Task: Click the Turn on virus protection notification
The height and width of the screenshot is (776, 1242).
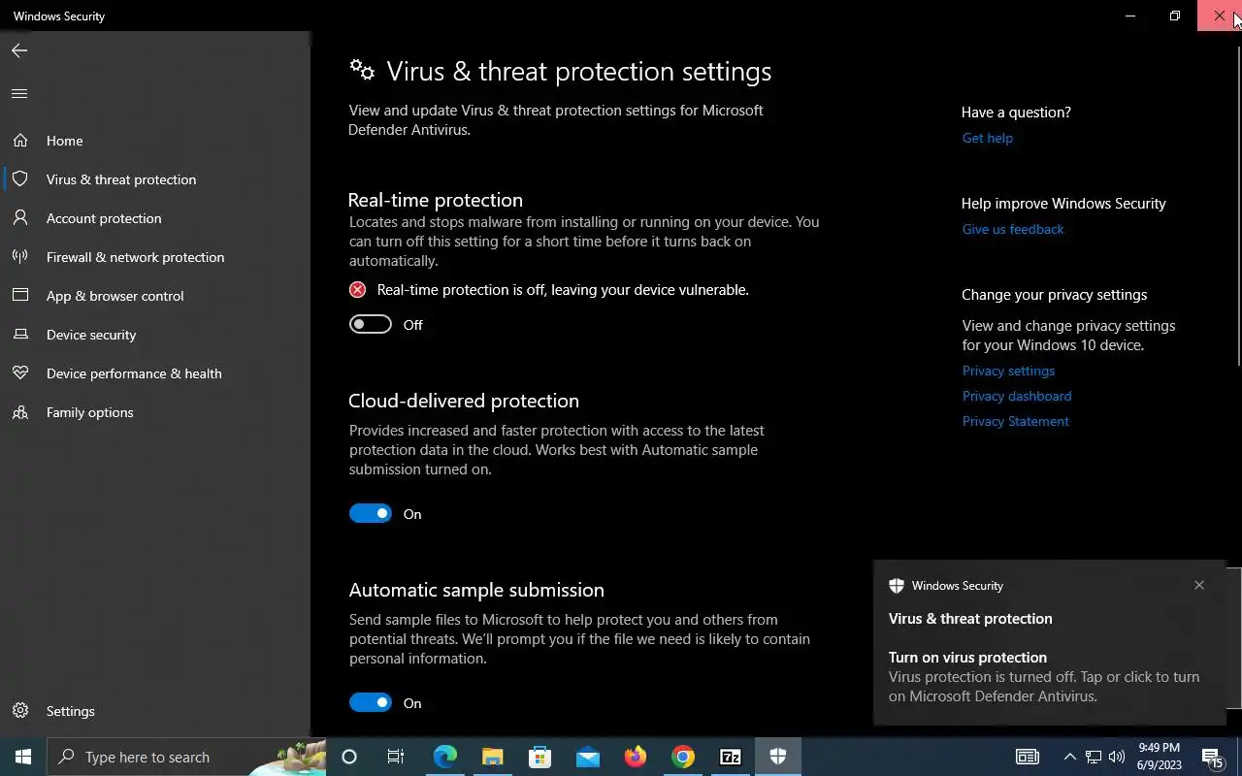Action: pos(1049,642)
